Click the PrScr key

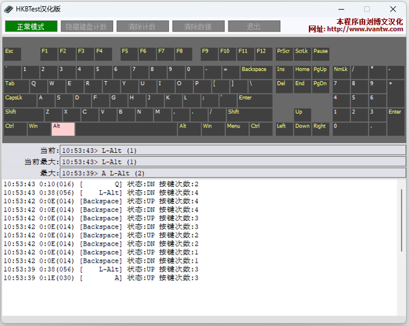(284, 54)
